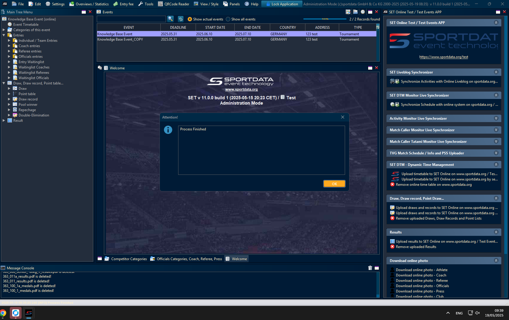The width and height of the screenshot is (509, 320).
Task: Click the Pool winner tree icon
Action: pos(15,104)
